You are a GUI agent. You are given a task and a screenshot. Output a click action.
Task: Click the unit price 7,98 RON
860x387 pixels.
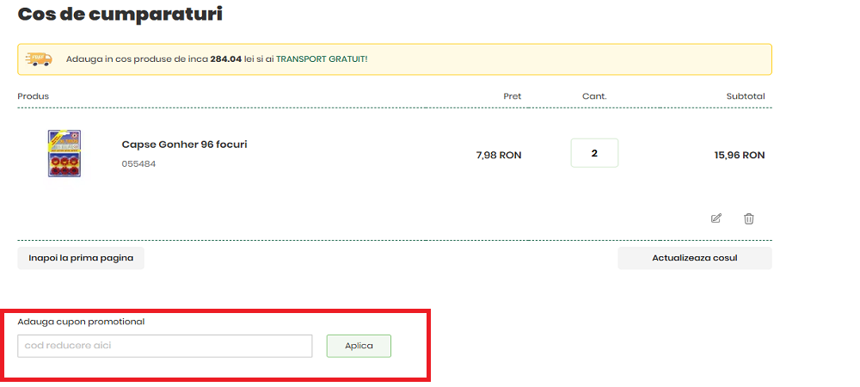[498, 156]
